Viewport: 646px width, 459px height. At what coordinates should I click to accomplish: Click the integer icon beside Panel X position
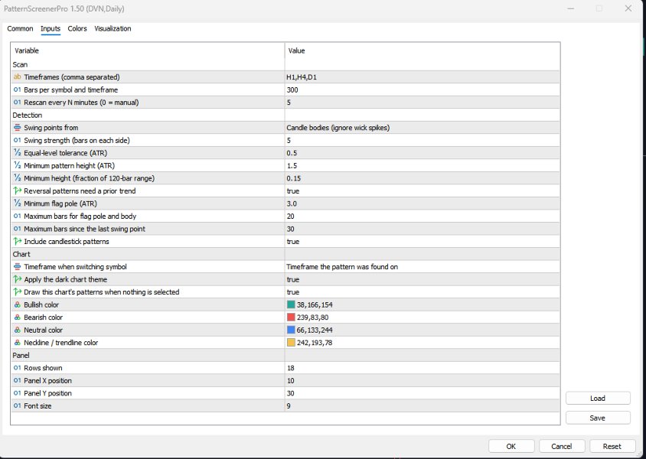coord(17,381)
